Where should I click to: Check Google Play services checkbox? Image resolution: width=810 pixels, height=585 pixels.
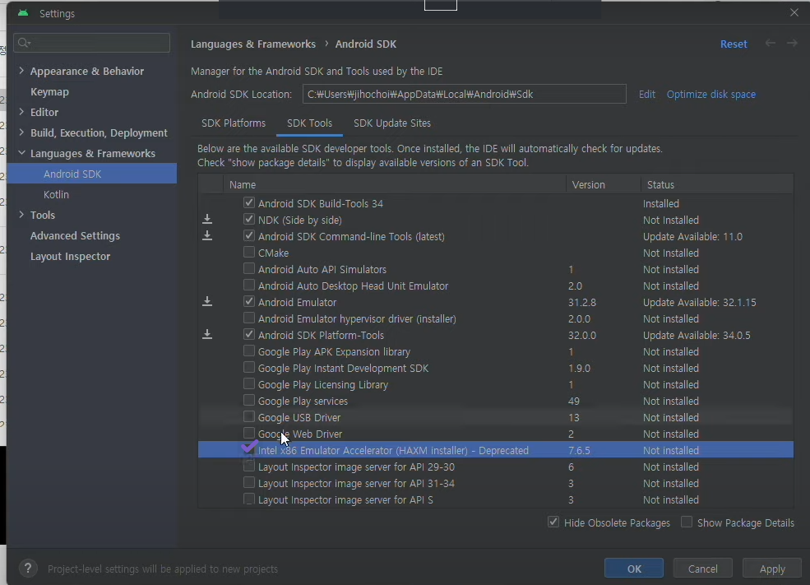coord(249,401)
